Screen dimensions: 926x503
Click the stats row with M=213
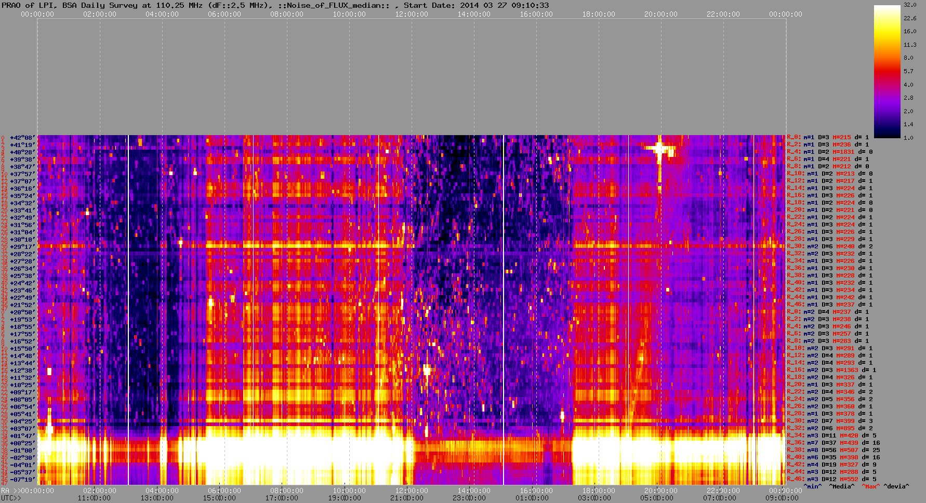tap(830, 174)
